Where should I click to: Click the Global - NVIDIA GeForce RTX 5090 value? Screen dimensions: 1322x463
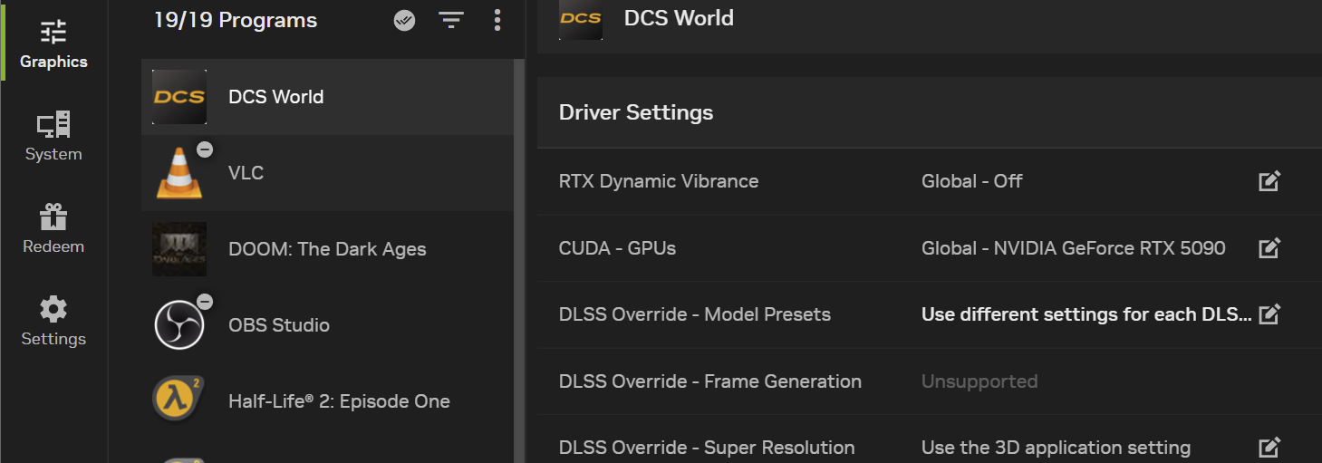1073,248
